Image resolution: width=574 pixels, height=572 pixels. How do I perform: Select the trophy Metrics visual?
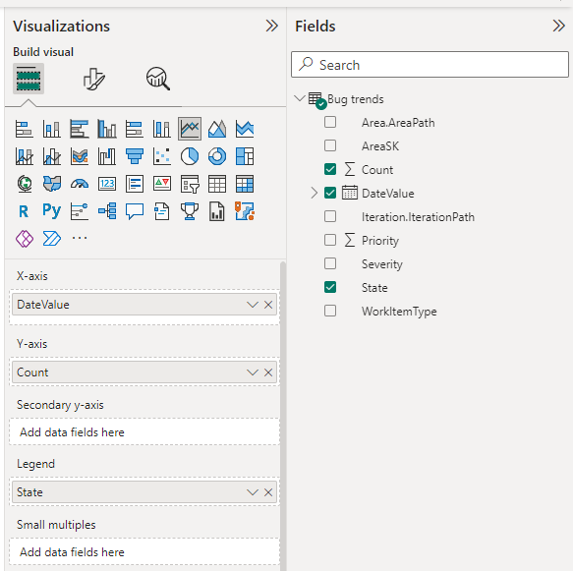[190, 211]
